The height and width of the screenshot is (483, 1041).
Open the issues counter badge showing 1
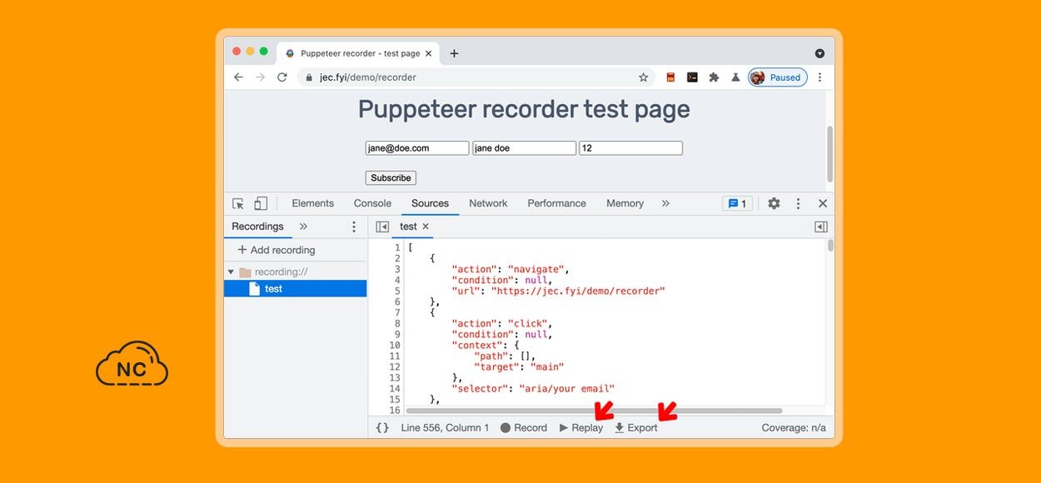tap(737, 203)
